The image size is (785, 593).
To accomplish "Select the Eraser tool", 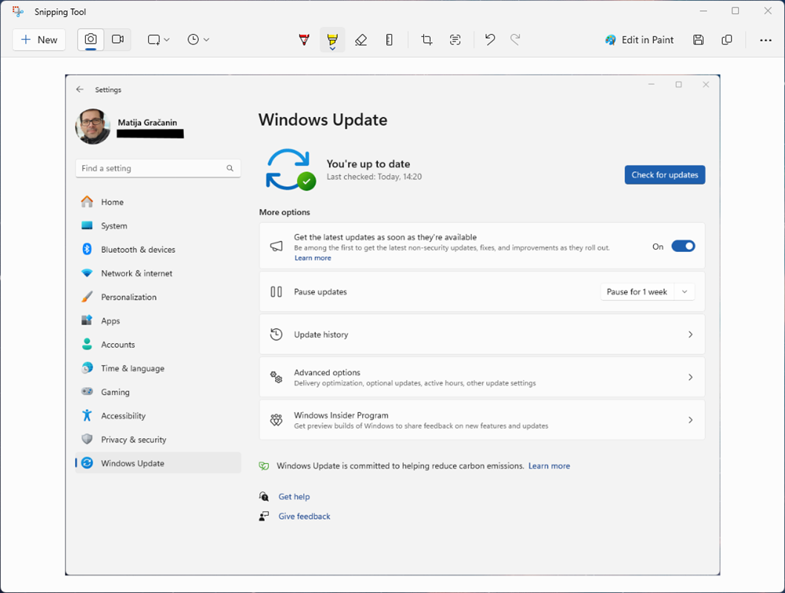I will pos(361,39).
